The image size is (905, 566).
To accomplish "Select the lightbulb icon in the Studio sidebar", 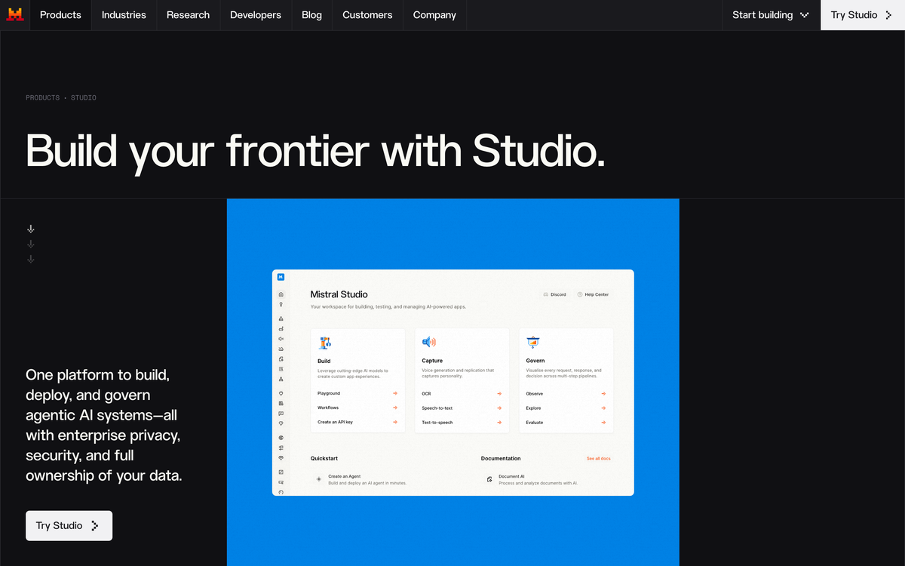I will [x=281, y=304].
